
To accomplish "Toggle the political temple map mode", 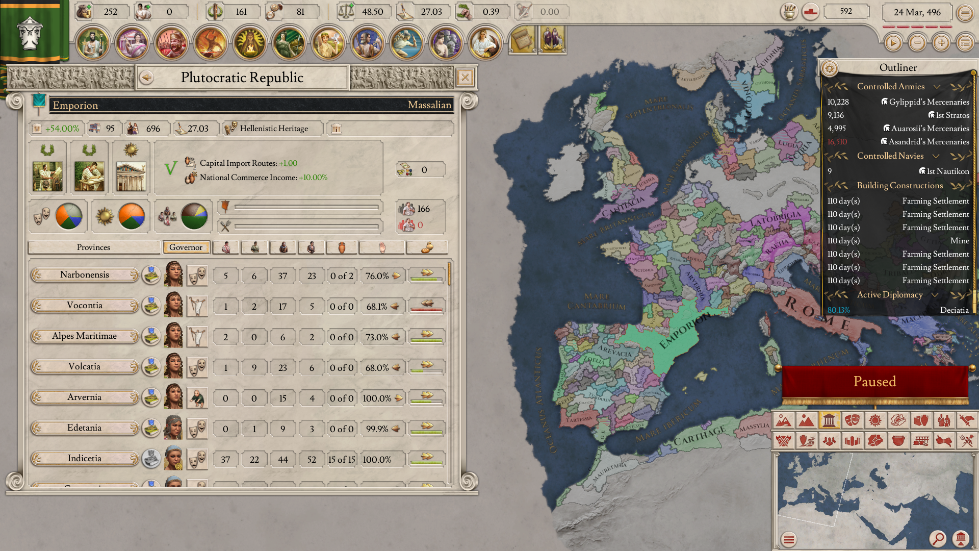I will 829,420.
